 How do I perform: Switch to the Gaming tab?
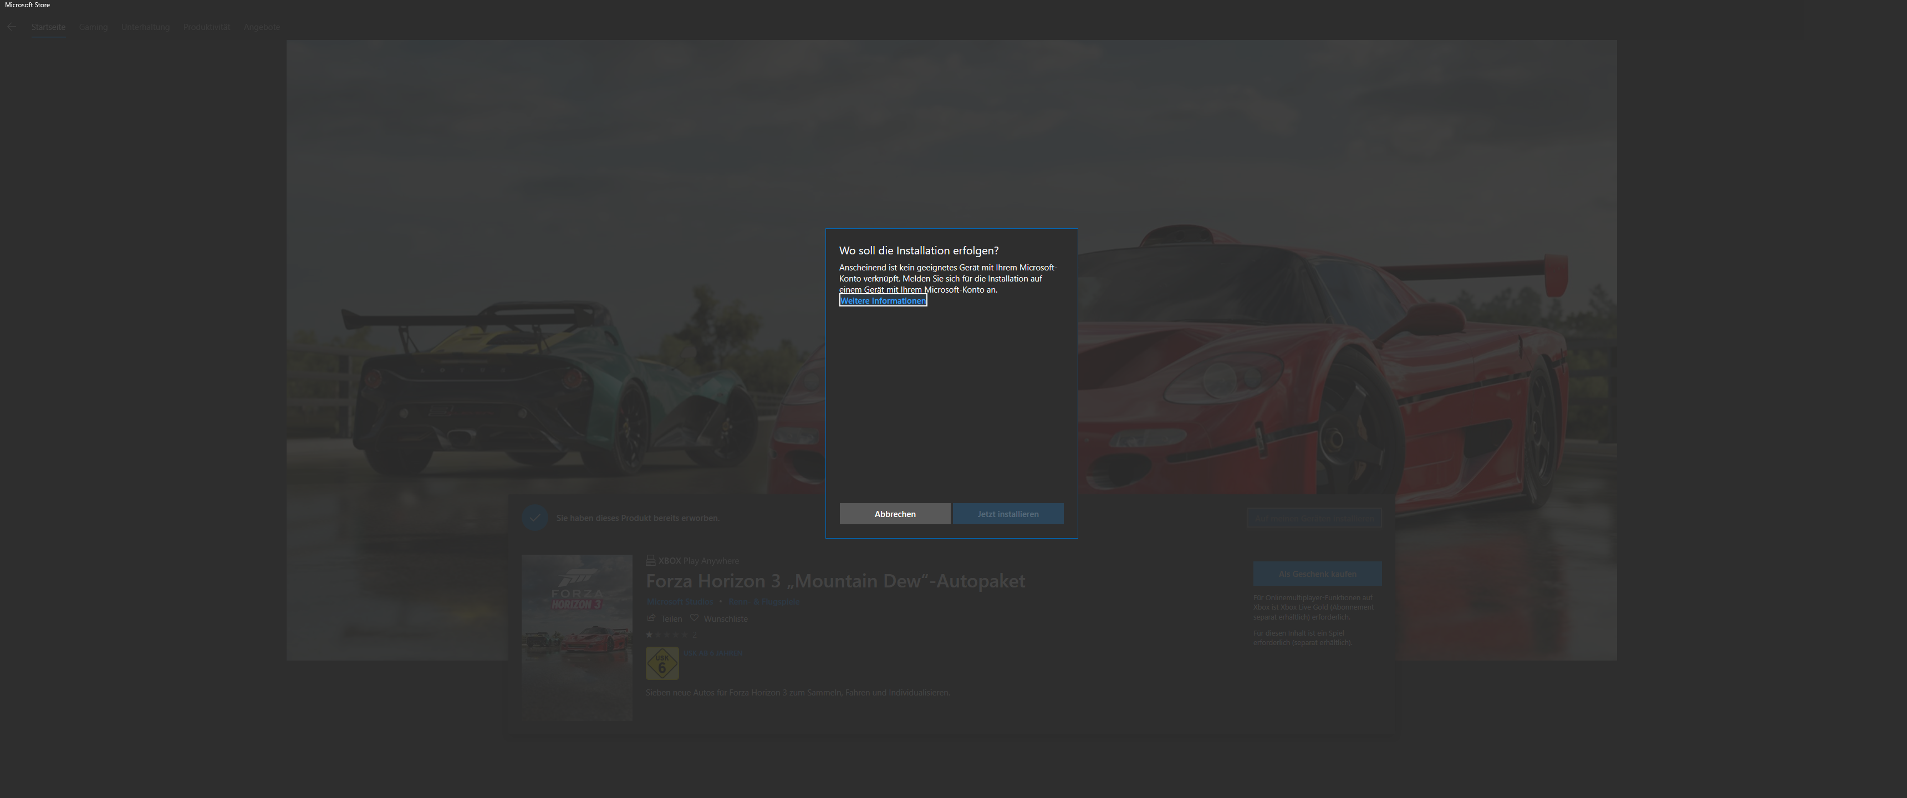pyautogui.click(x=93, y=27)
